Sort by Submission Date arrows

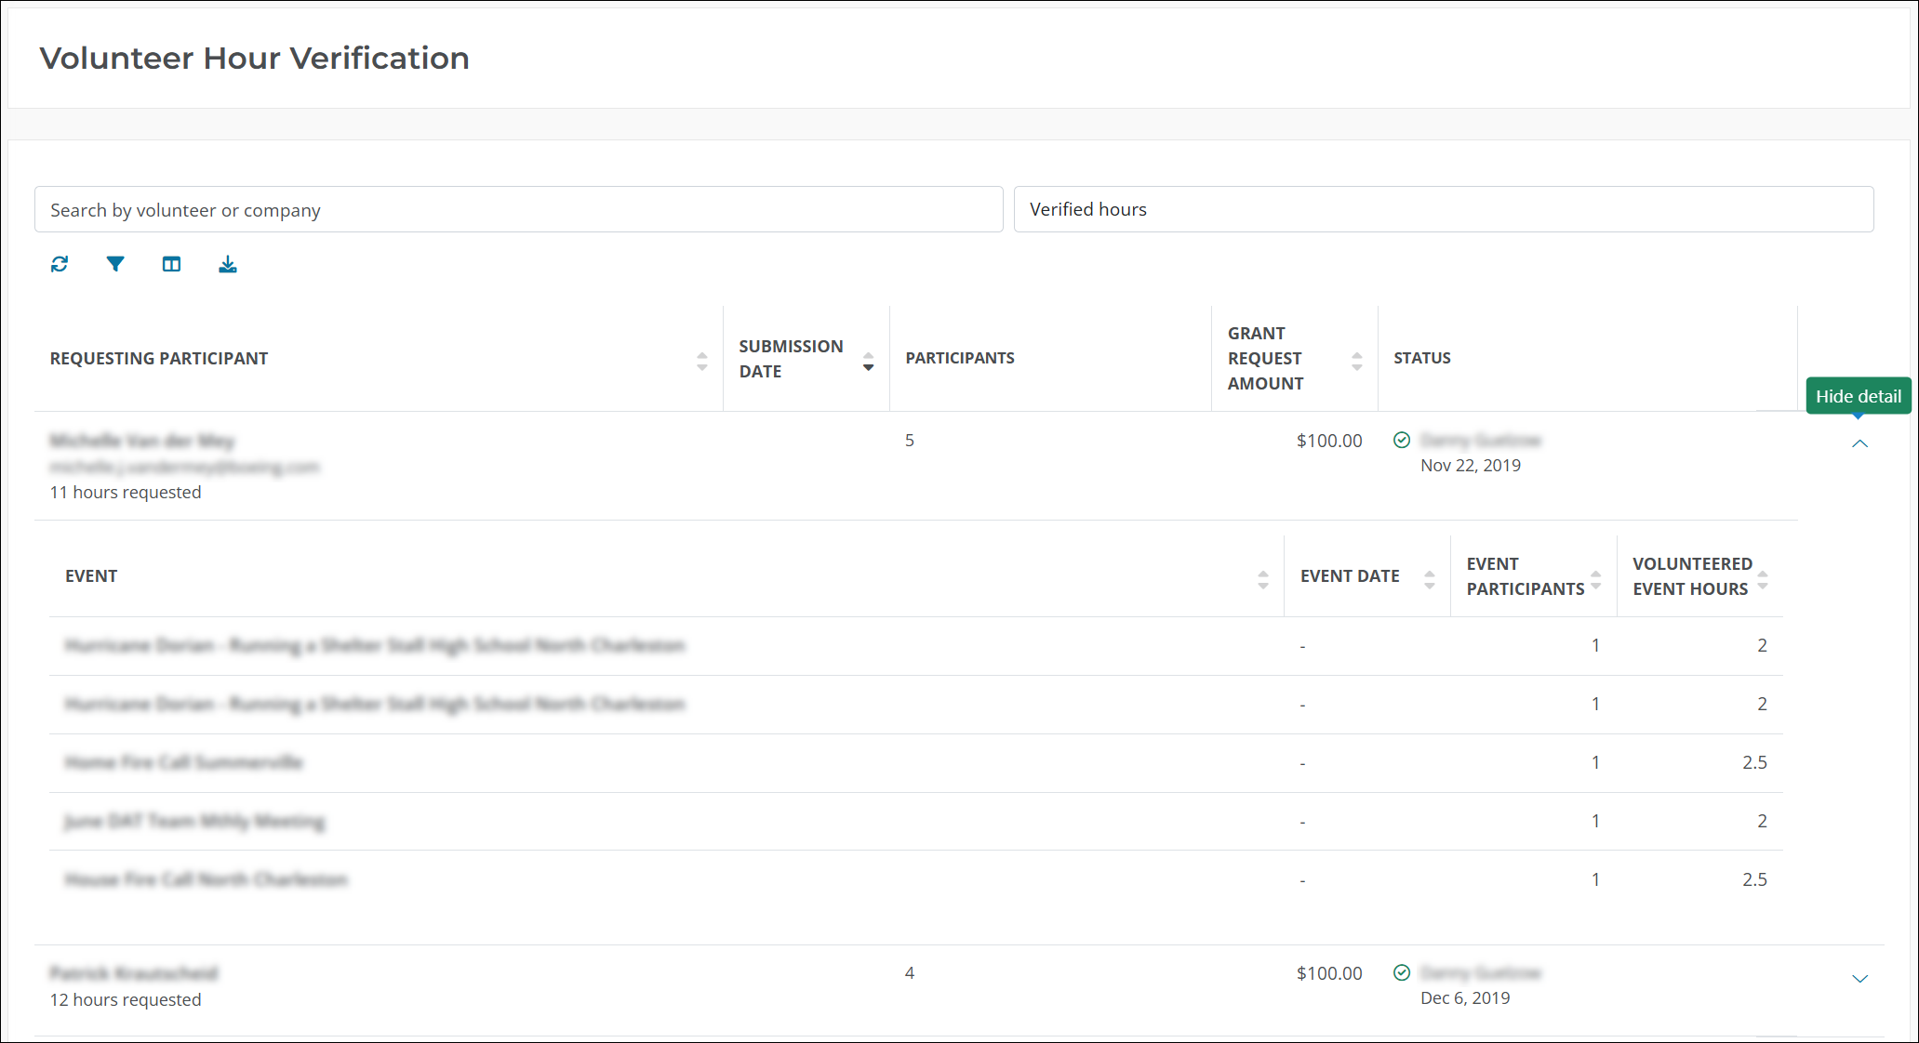(868, 361)
